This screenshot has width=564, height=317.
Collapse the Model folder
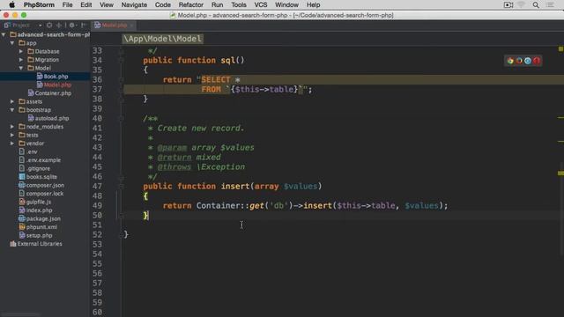point(21,68)
